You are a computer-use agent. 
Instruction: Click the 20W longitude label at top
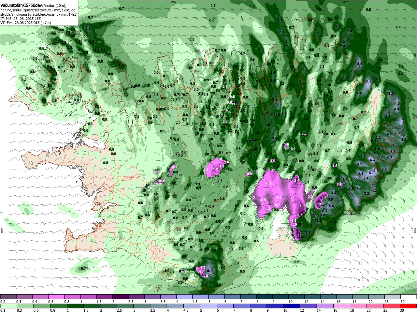(x=173, y=2)
